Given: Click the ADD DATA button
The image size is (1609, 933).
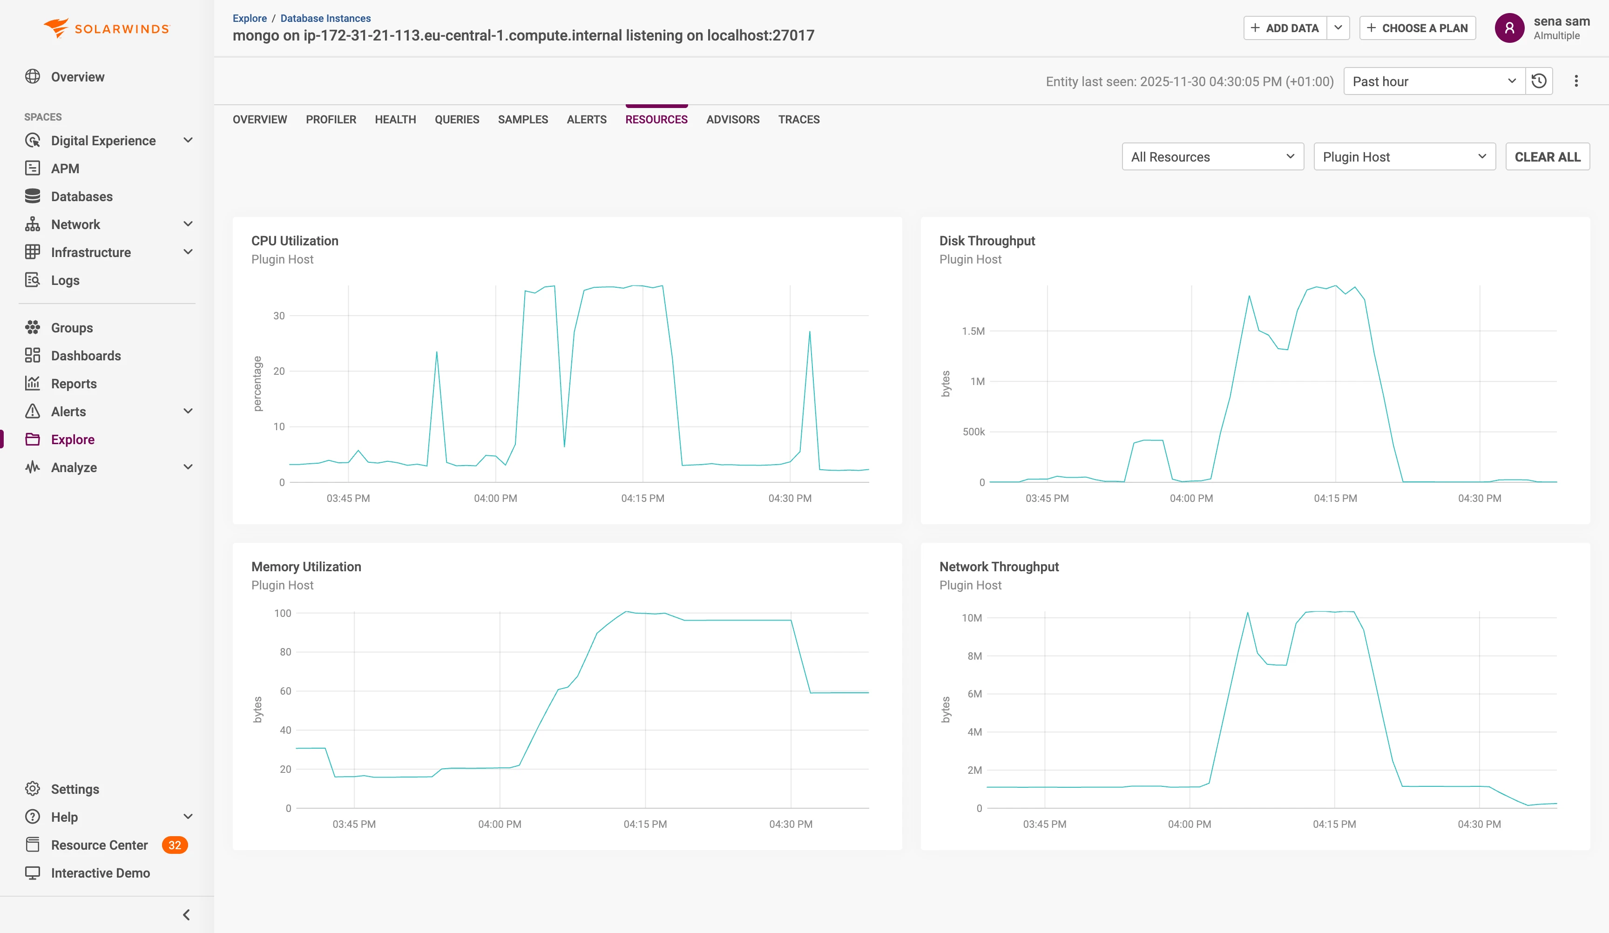Looking at the screenshot, I should coord(1285,28).
